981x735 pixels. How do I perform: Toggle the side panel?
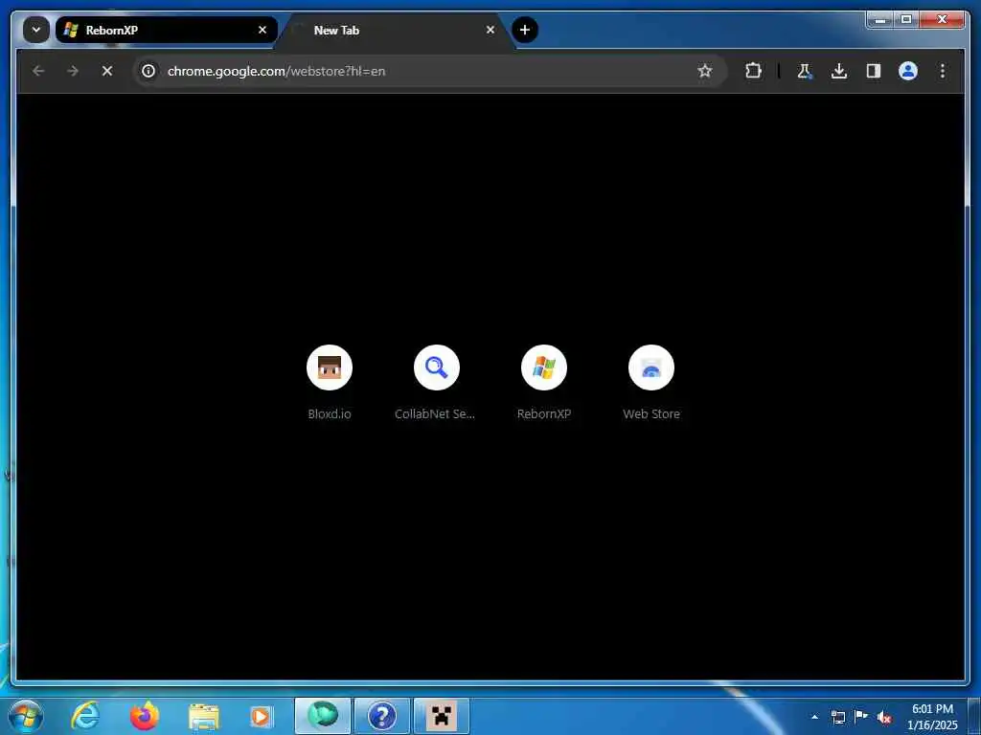[x=874, y=71]
